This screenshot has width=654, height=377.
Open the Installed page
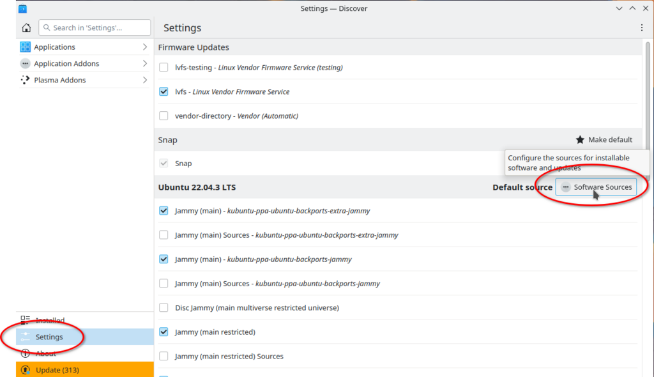50,320
